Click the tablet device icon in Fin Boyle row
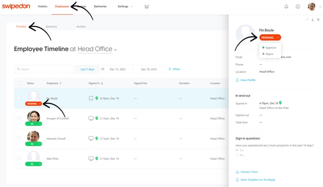 click(x=91, y=98)
